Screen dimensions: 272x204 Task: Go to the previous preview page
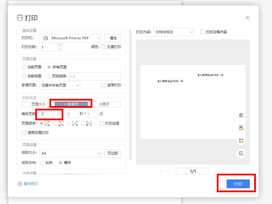click(x=168, y=171)
